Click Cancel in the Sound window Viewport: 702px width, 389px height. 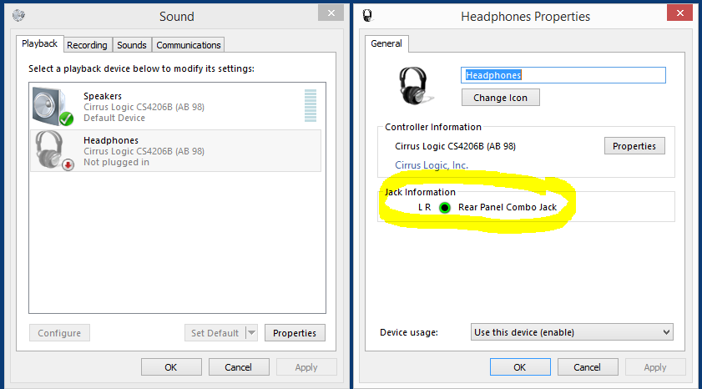pos(239,367)
